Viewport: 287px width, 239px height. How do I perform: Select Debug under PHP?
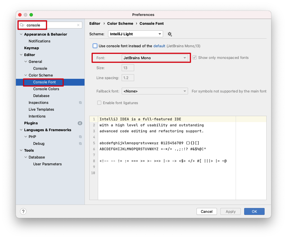(39, 144)
